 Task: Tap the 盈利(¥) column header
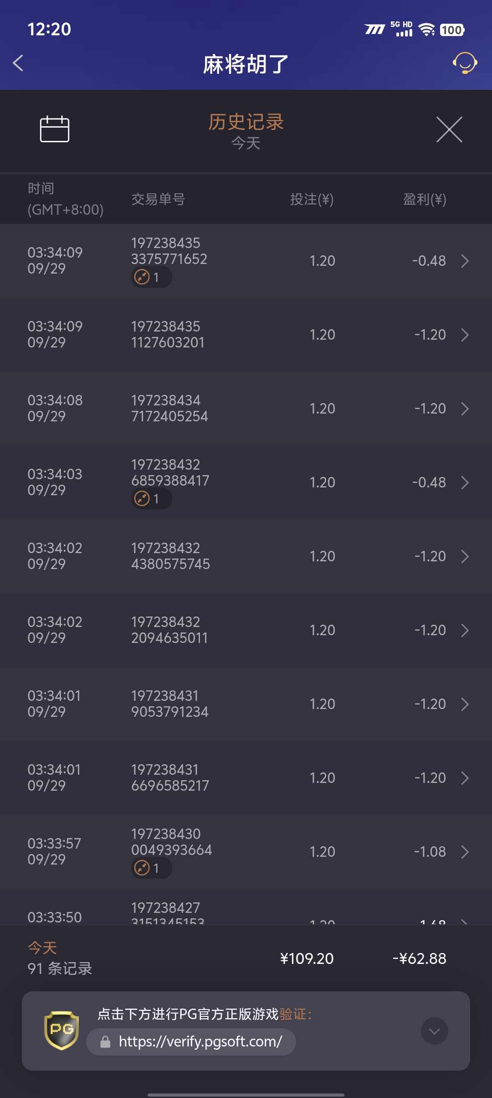[x=424, y=199]
